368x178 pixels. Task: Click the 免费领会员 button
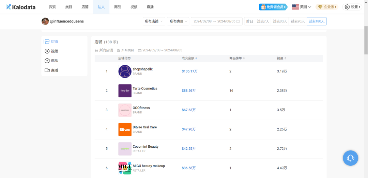tap(273, 7)
